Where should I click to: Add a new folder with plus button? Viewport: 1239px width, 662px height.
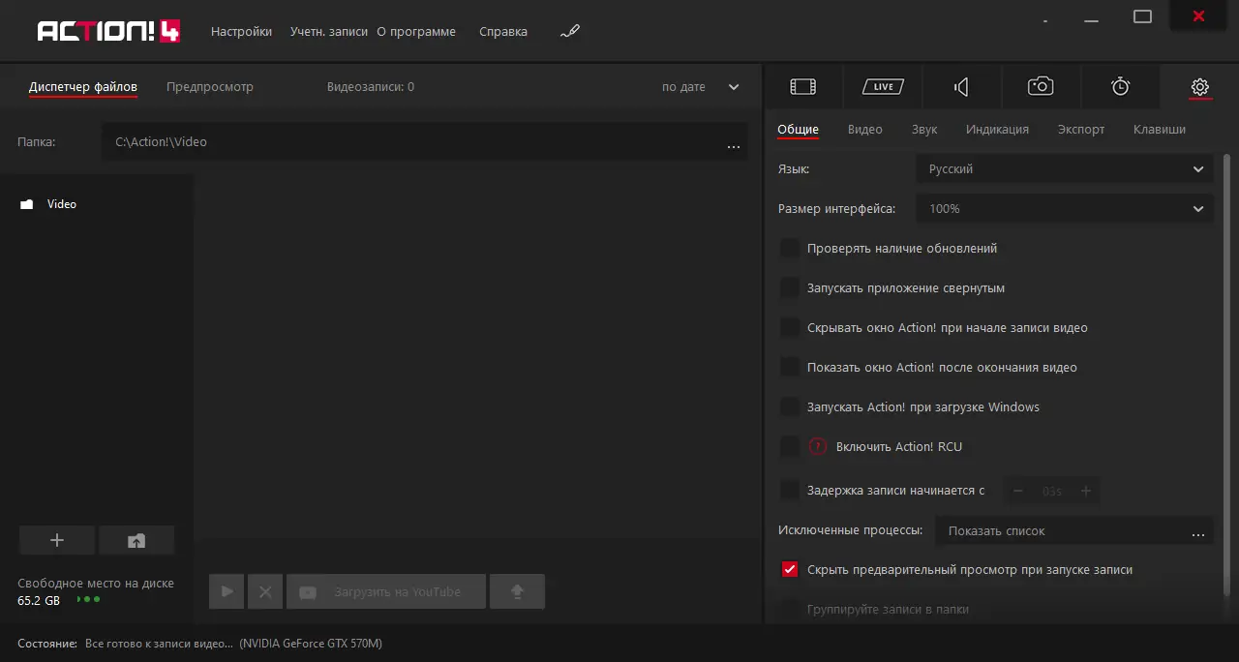click(57, 540)
